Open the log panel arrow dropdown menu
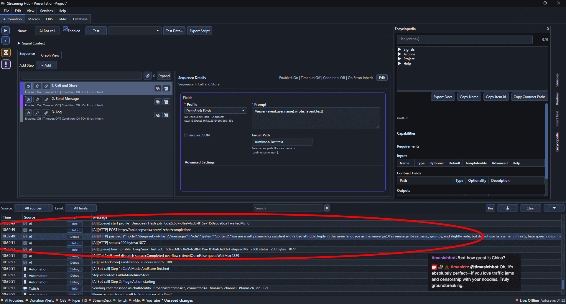Image resolution: width=566 pixels, height=304 pixels. coord(554,208)
